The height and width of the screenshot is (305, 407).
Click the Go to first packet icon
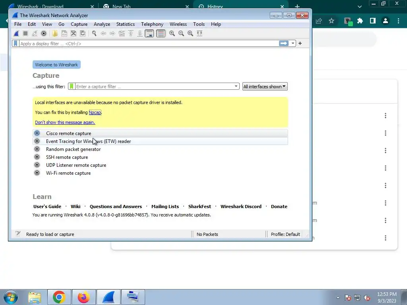(130, 33)
